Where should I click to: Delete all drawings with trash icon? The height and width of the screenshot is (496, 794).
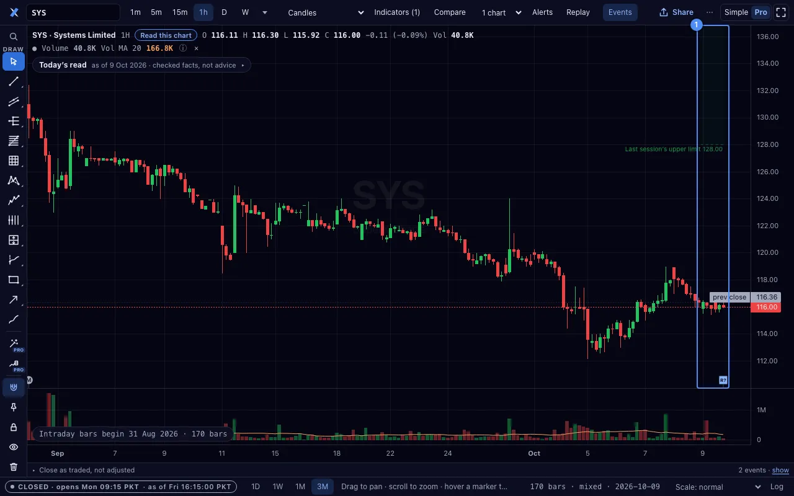tap(14, 467)
